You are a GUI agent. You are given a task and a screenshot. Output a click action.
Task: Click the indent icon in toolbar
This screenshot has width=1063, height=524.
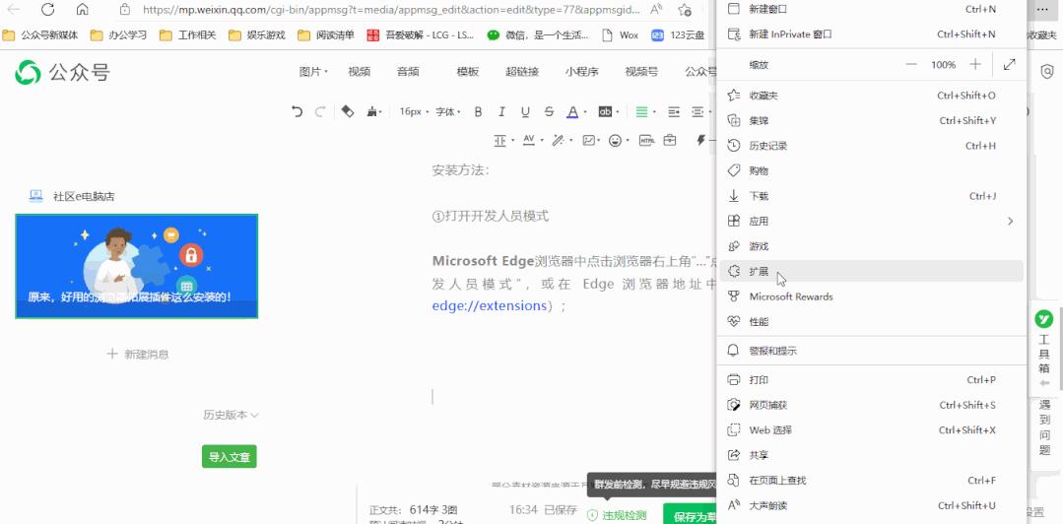point(674,112)
